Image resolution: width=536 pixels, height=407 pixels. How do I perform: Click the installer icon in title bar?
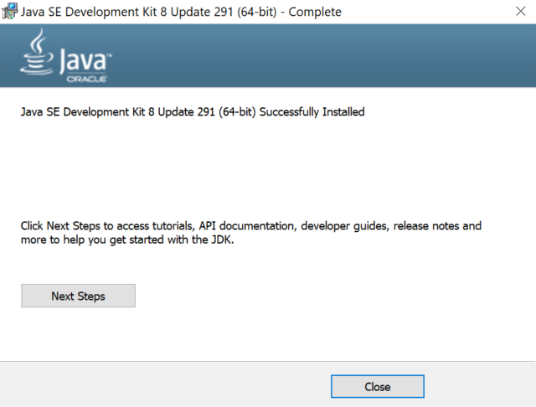9,11
